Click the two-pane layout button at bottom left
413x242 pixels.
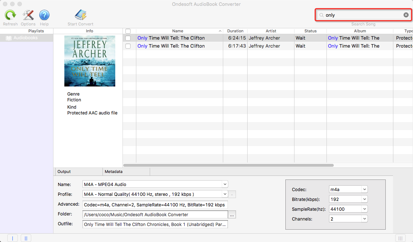[x=26, y=238]
